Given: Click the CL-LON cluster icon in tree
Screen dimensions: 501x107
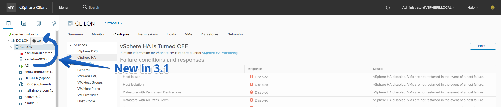Looking at the screenshot, I should click(x=17, y=47).
